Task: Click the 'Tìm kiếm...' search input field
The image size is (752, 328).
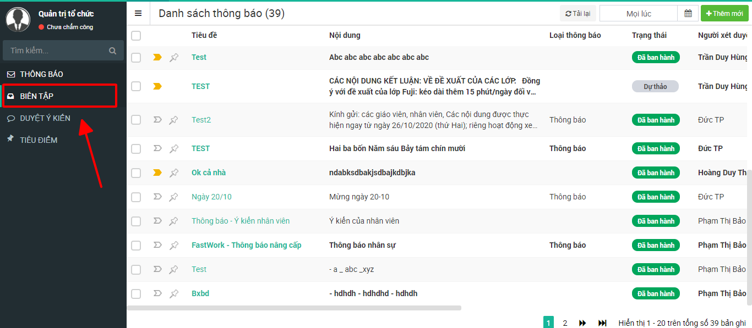Action: [x=55, y=51]
